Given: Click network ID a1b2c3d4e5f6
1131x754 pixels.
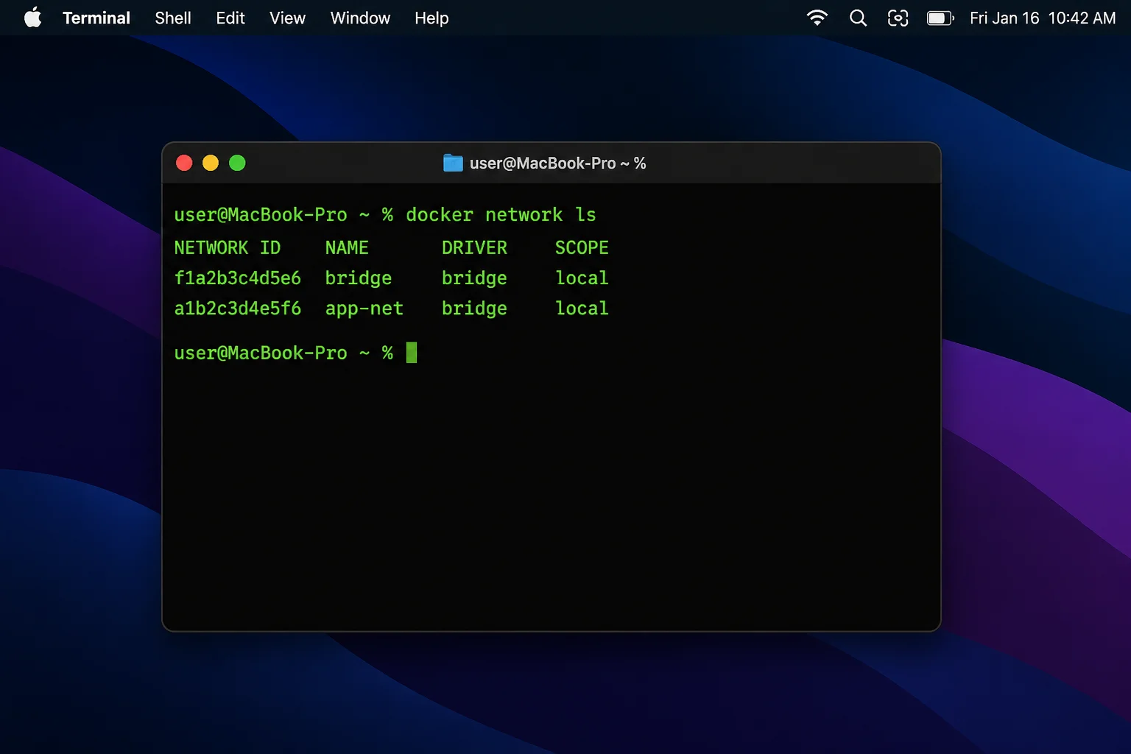Looking at the screenshot, I should point(238,308).
